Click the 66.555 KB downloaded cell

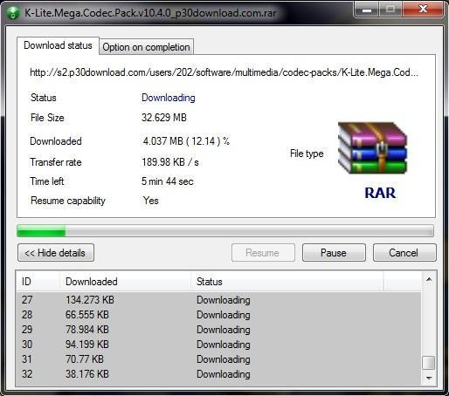(x=87, y=315)
